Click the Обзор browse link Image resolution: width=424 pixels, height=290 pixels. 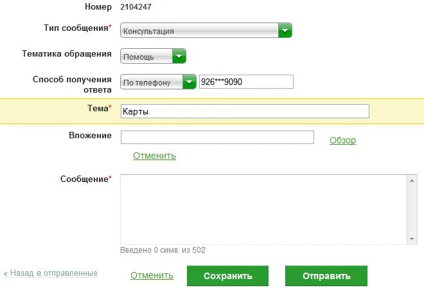click(x=342, y=140)
